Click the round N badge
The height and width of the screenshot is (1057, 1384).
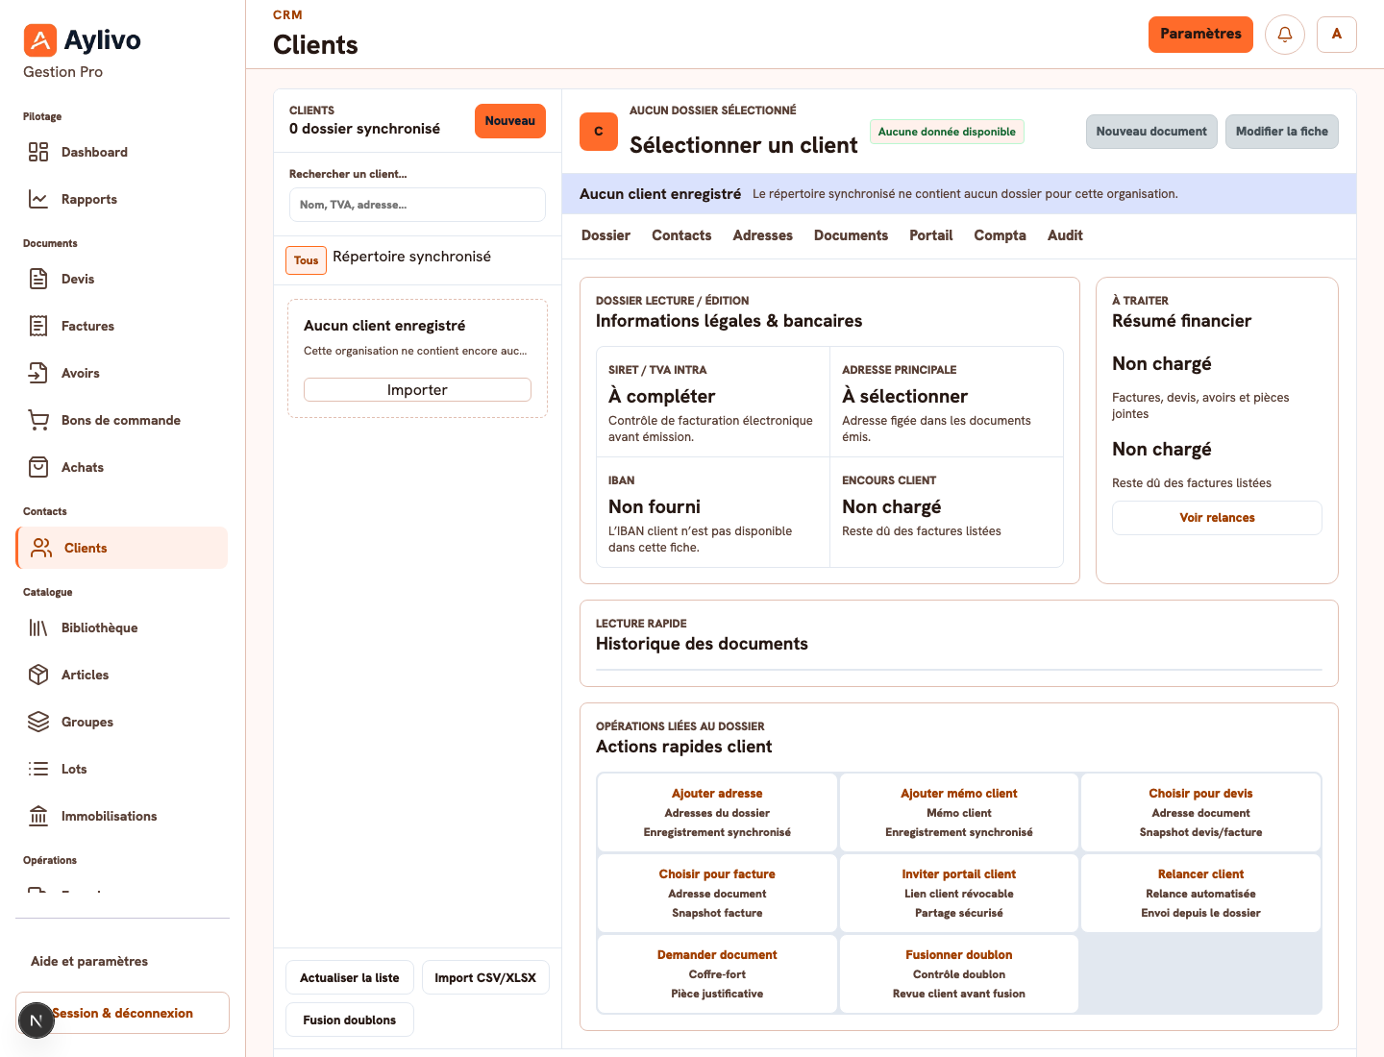tap(37, 1020)
